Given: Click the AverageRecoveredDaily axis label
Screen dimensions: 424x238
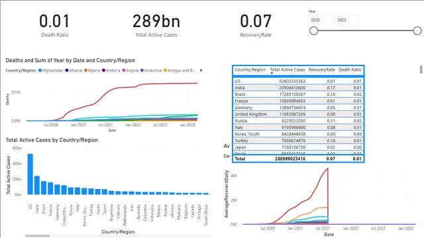Looking at the screenshot, I should 227,194.
